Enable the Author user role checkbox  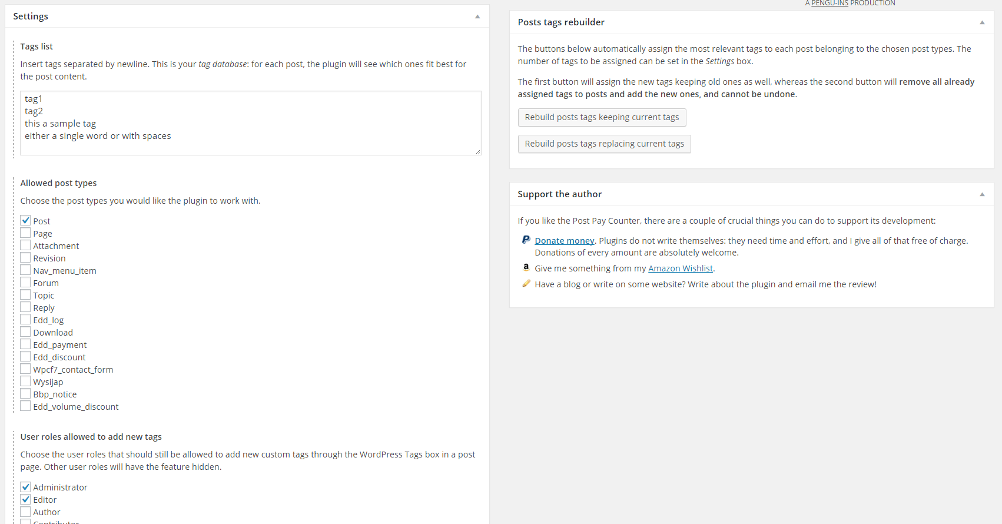pyautogui.click(x=25, y=512)
